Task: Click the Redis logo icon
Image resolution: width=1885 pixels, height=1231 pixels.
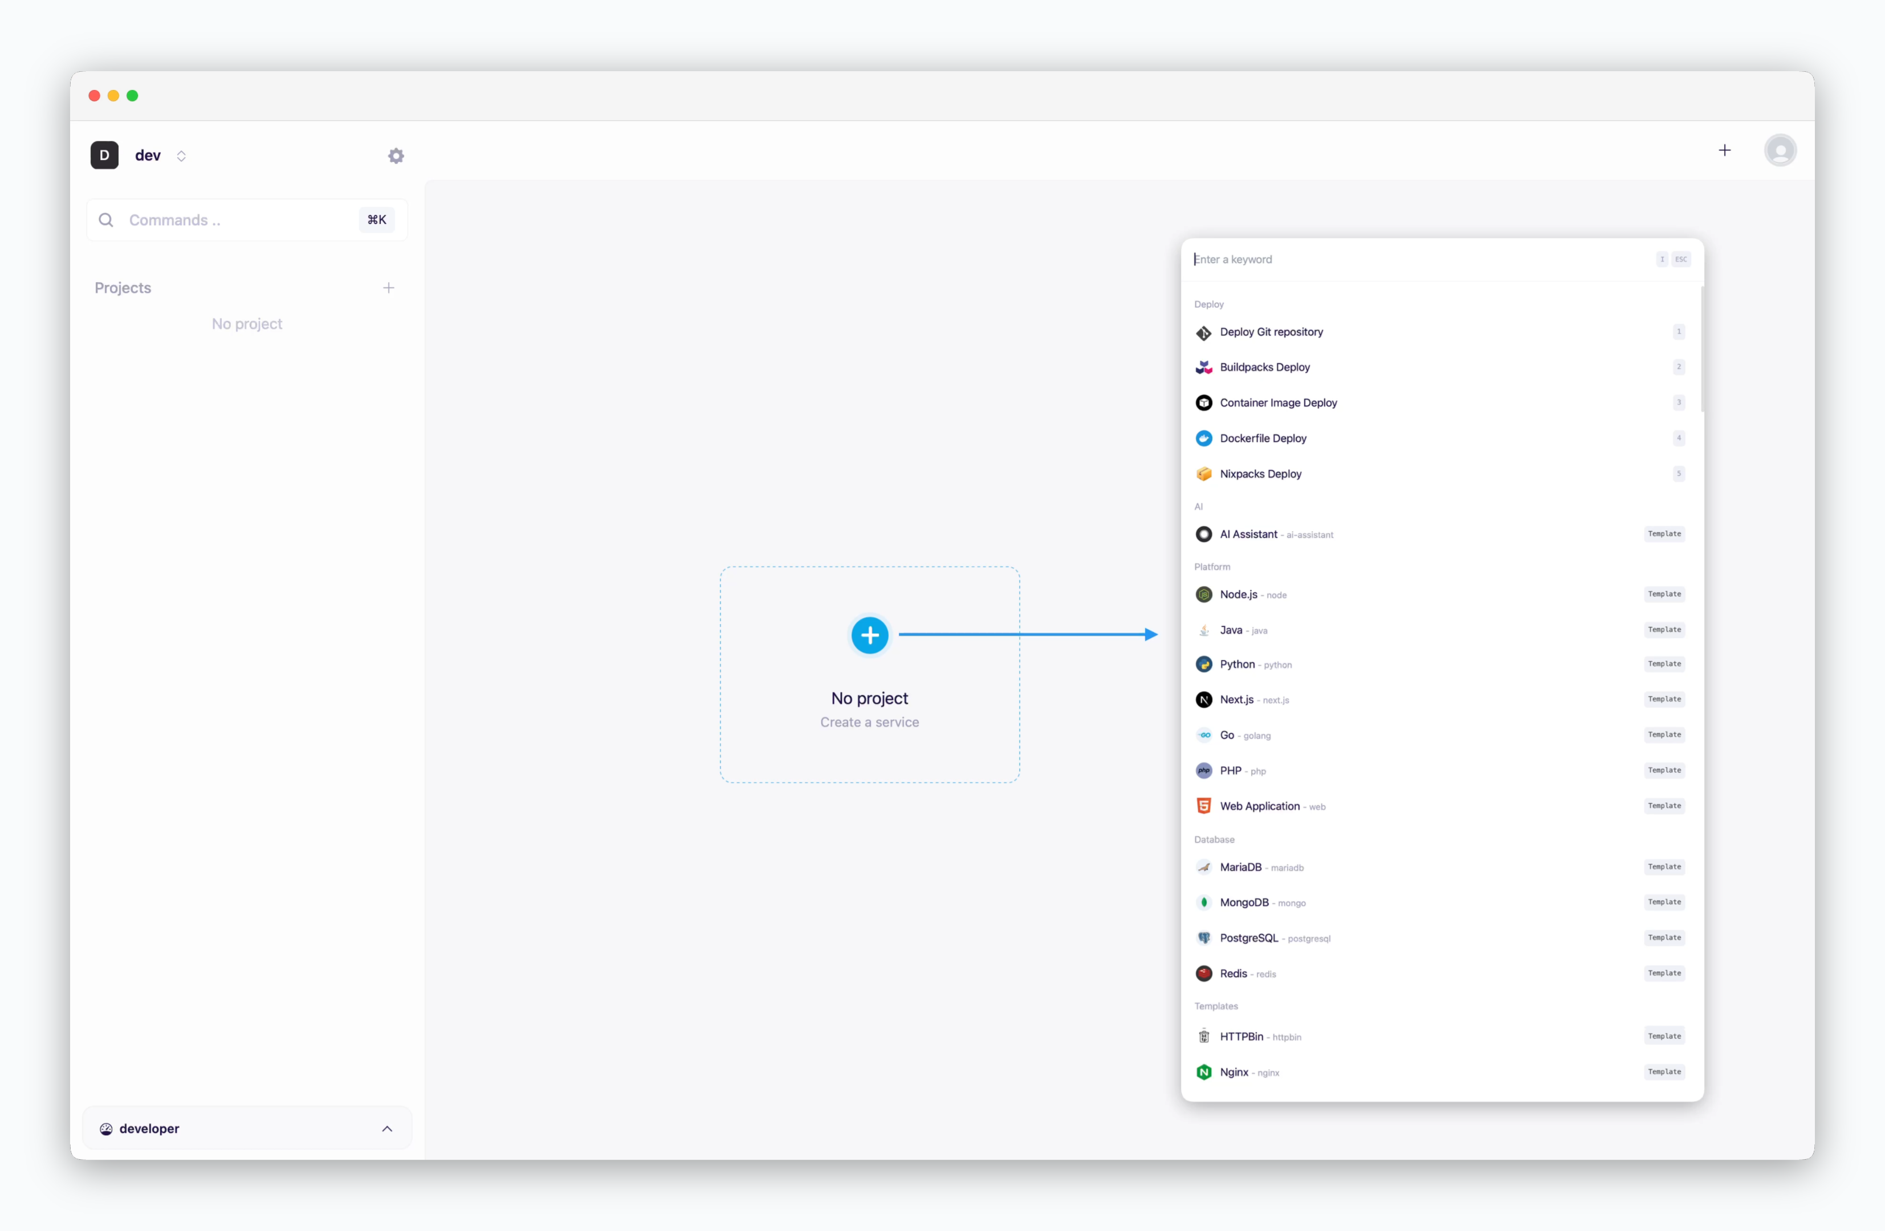Action: coord(1203,974)
